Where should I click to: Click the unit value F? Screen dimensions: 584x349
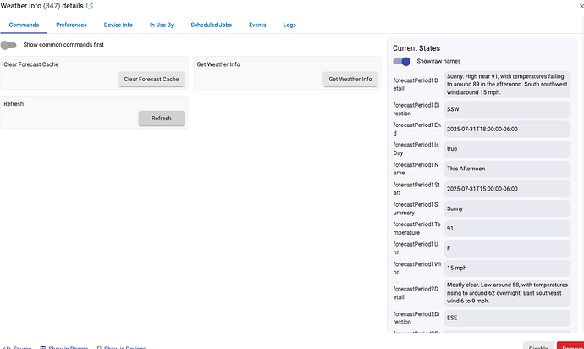(x=507, y=248)
